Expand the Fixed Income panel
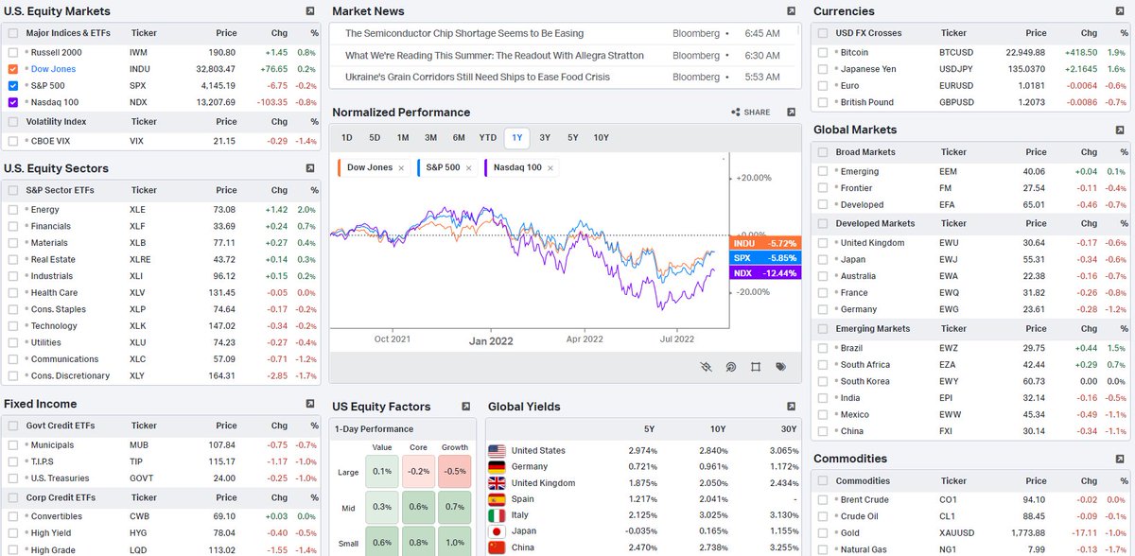 [310, 404]
